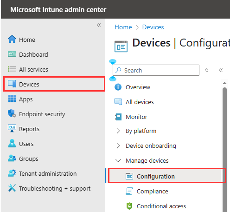This screenshot has width=230, height=212.
Task: Open Reports in the left navigation
Action: click(53, 129)
